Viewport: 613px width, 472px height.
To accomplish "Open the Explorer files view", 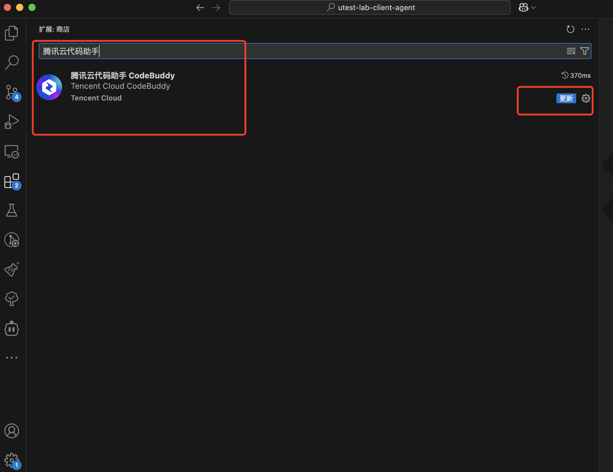I will [x=12, y=33].
